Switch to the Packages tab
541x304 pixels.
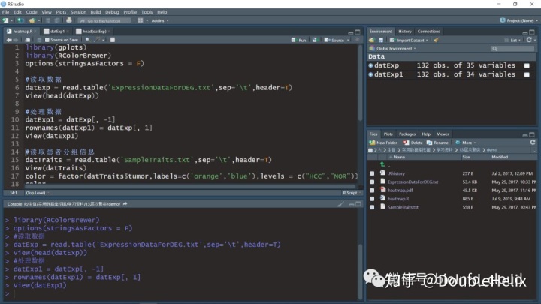point(407,134)
